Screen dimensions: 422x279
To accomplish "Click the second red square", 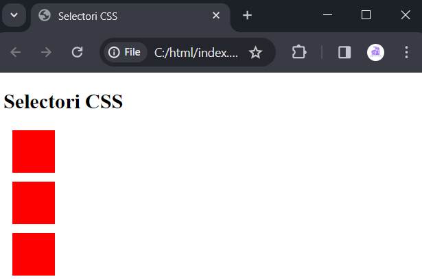I will pyautogui.click(x=34, y=203).
